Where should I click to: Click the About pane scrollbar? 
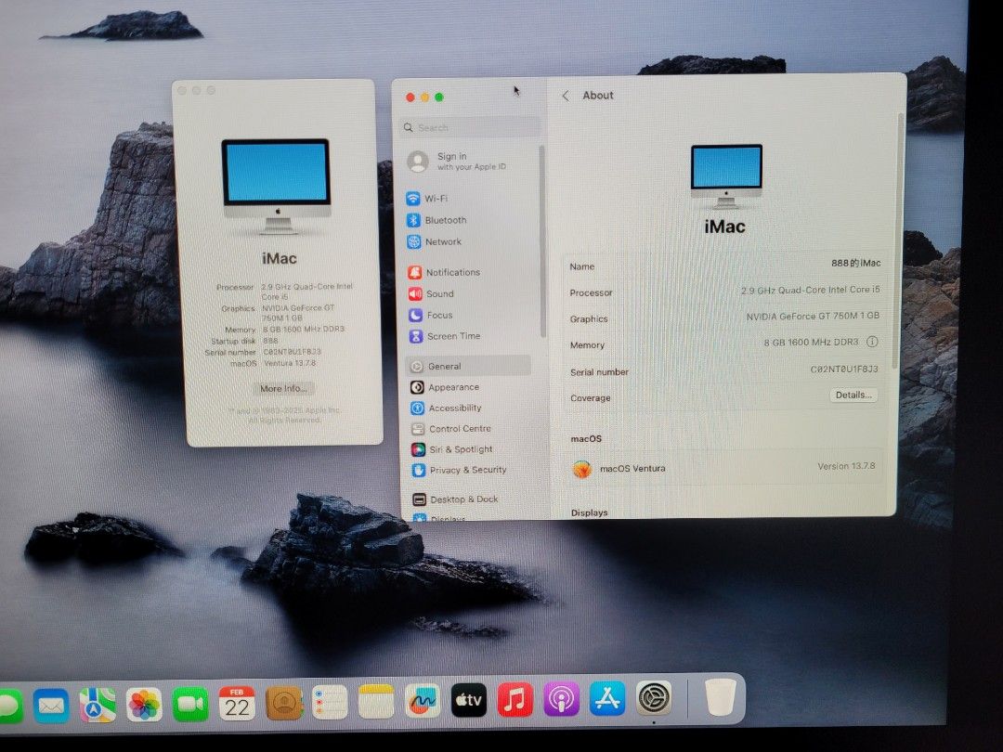(x=899, y=243)
